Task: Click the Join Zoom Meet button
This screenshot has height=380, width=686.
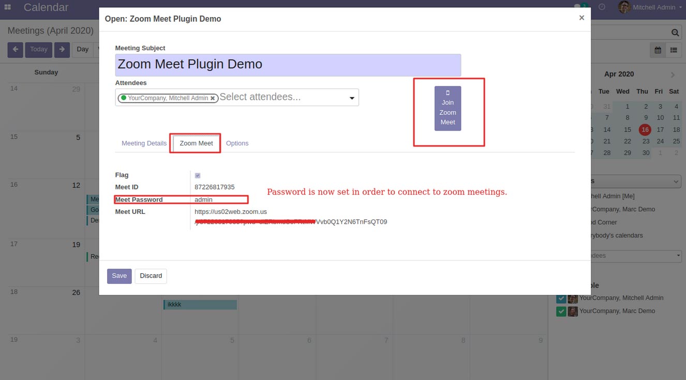Action: [x=448, y=108]
